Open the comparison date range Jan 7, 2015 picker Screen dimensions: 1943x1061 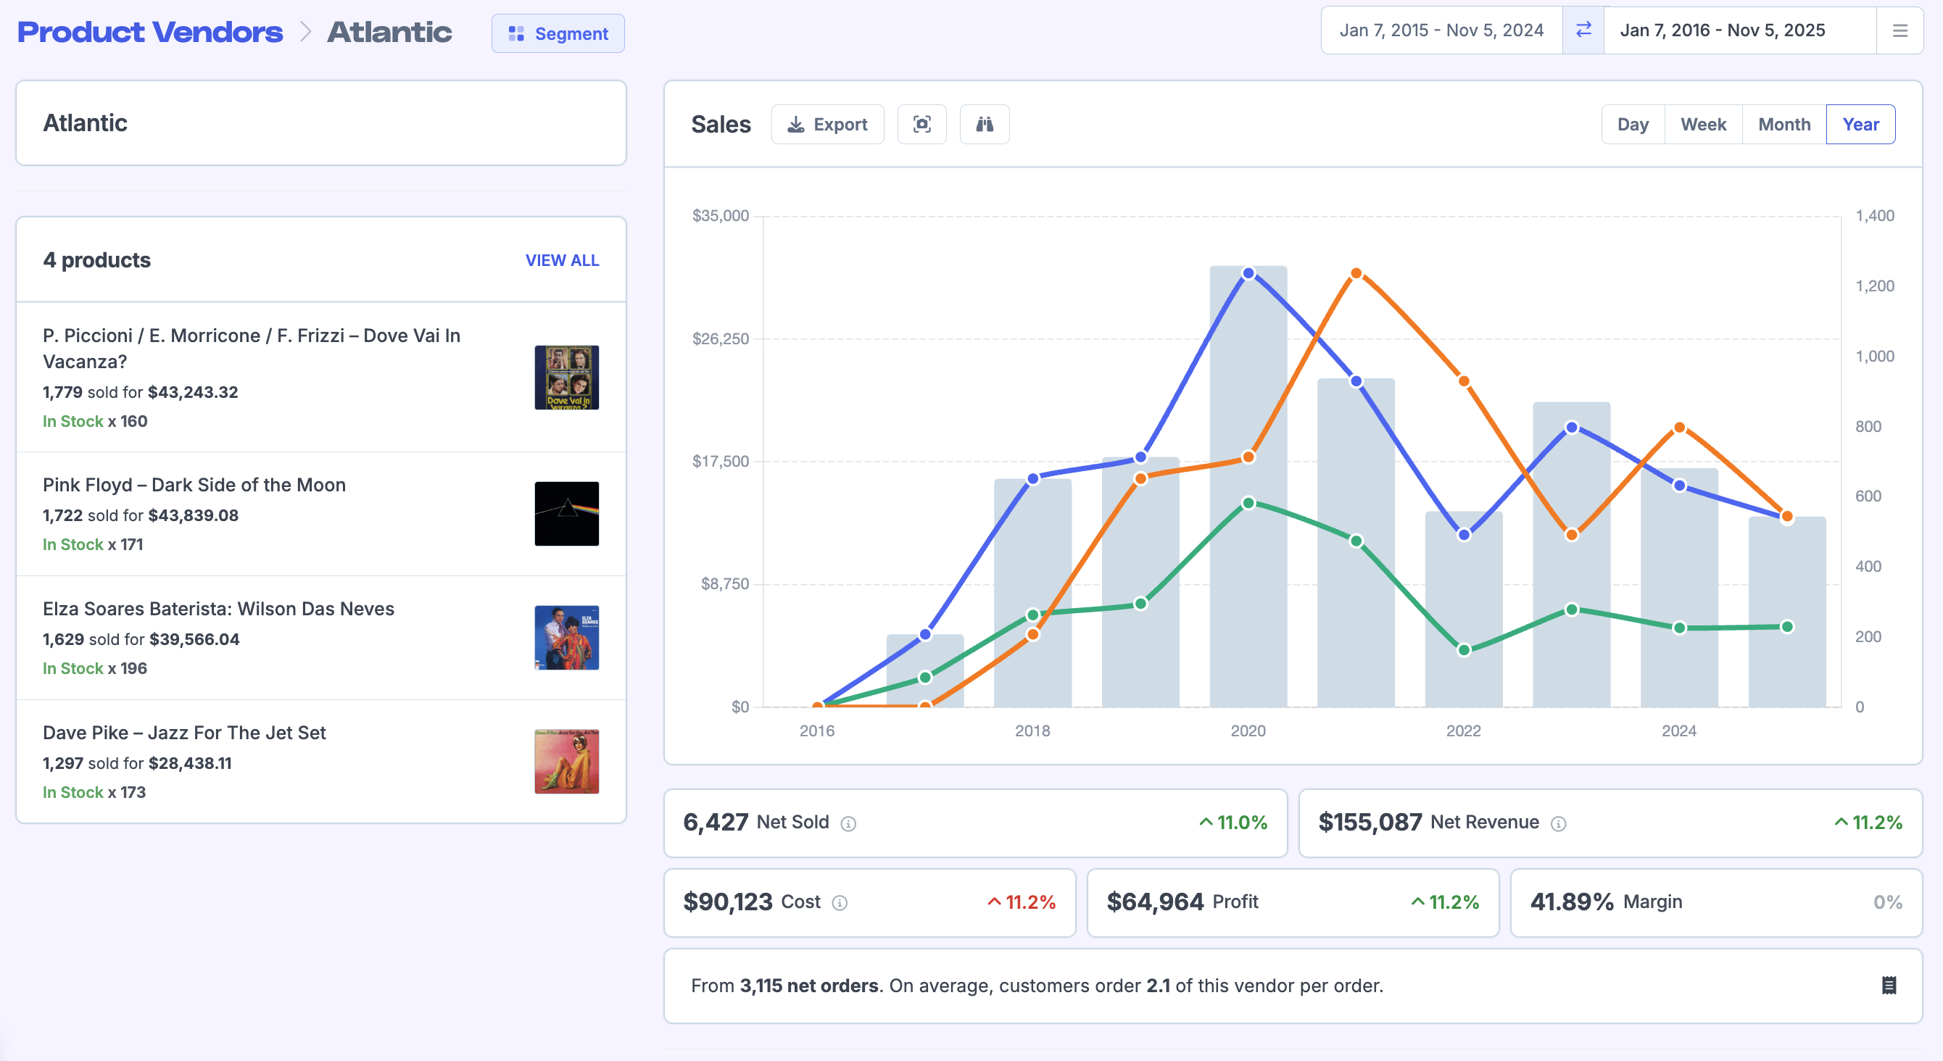1441,30
